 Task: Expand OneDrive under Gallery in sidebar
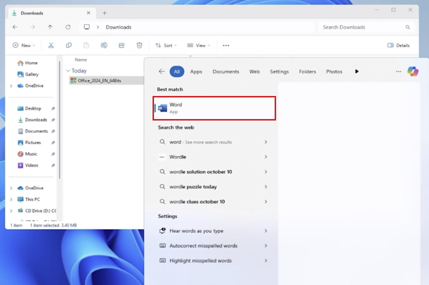click(x=11, y=86)
